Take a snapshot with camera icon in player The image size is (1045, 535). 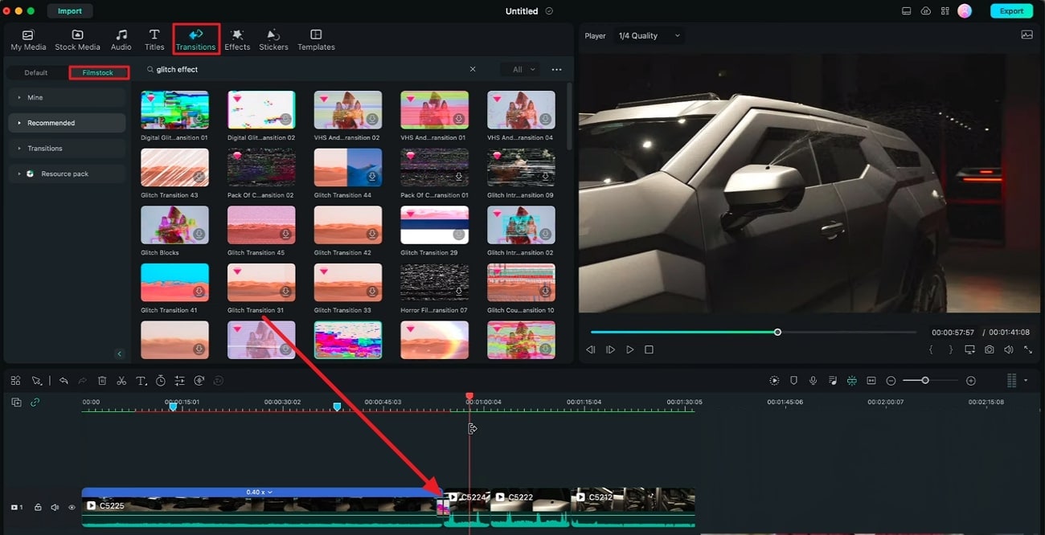[x=989, y=350]
